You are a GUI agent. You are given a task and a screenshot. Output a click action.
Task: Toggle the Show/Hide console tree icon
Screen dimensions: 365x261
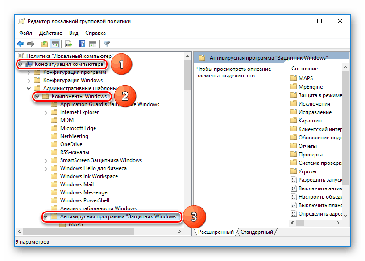tap(55, 44)
